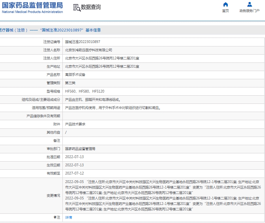
Task: Click model spec HFS60、HFS80、HFS120
Action: 85,91
